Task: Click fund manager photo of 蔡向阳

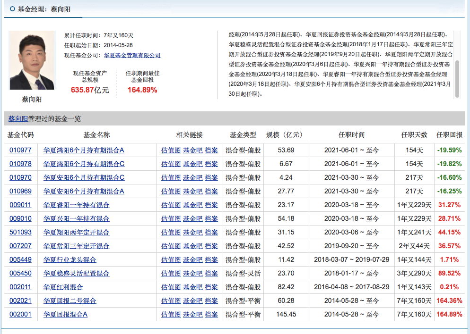Action: tap(32, 60)
